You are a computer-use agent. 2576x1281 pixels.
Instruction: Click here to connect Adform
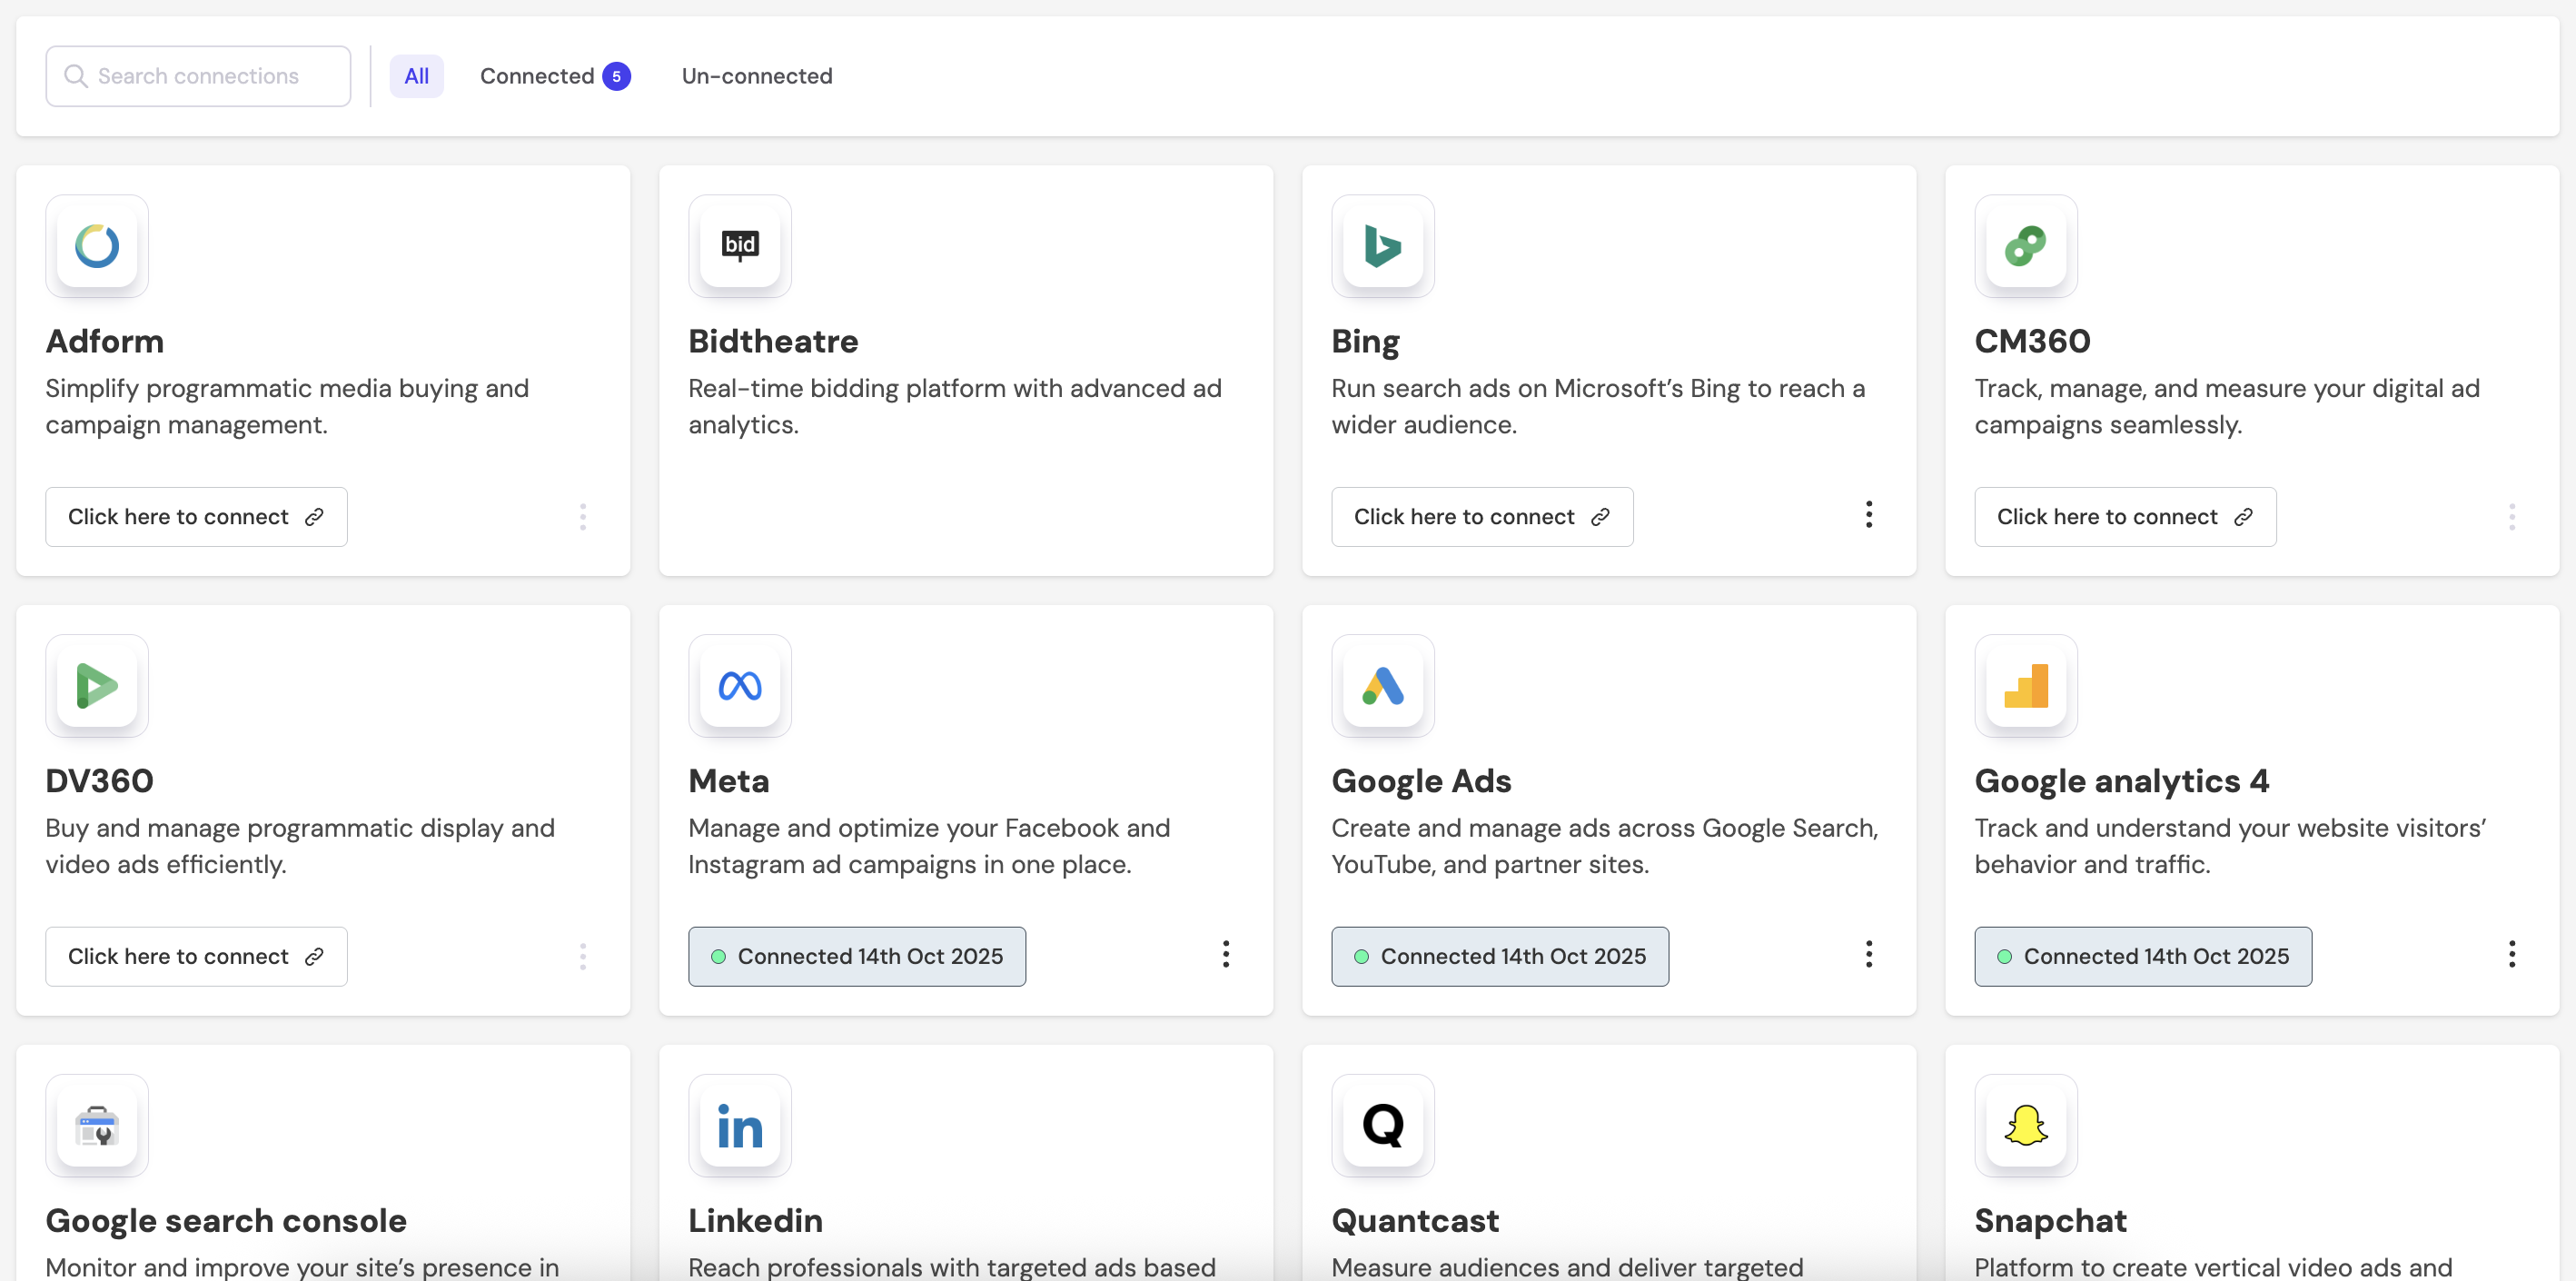click(x=196, y=517)
